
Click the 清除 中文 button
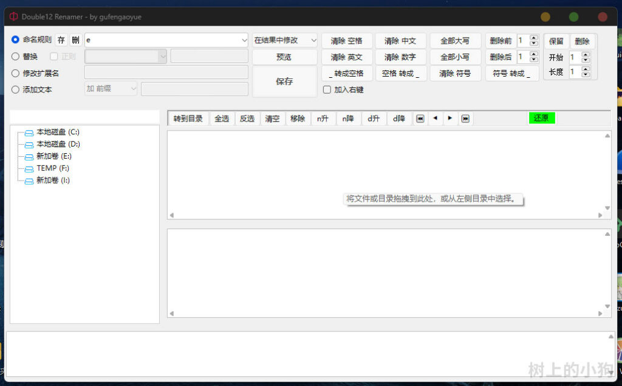(400, 41)
